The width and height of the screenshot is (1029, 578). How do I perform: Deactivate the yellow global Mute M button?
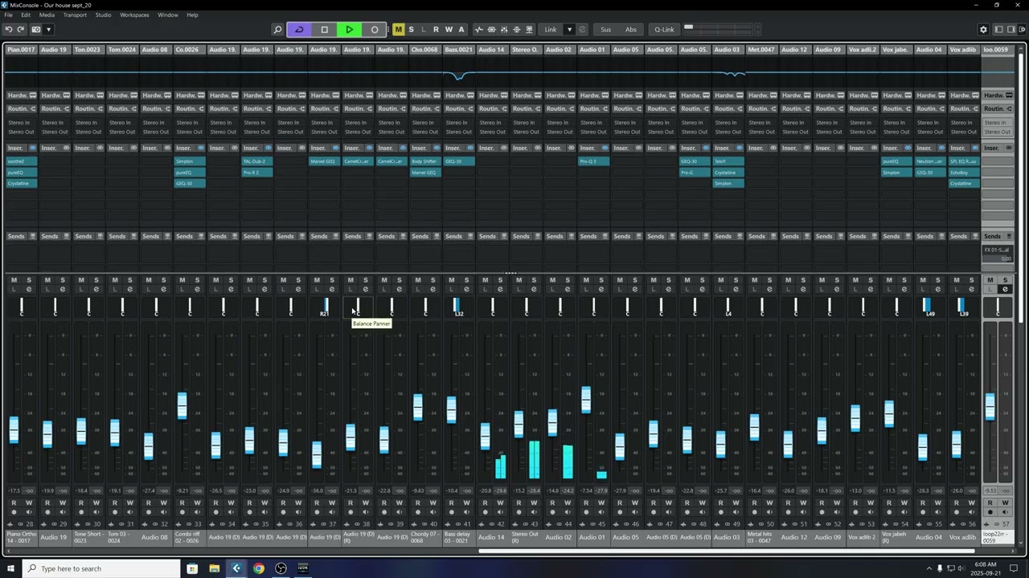(398, 30)
